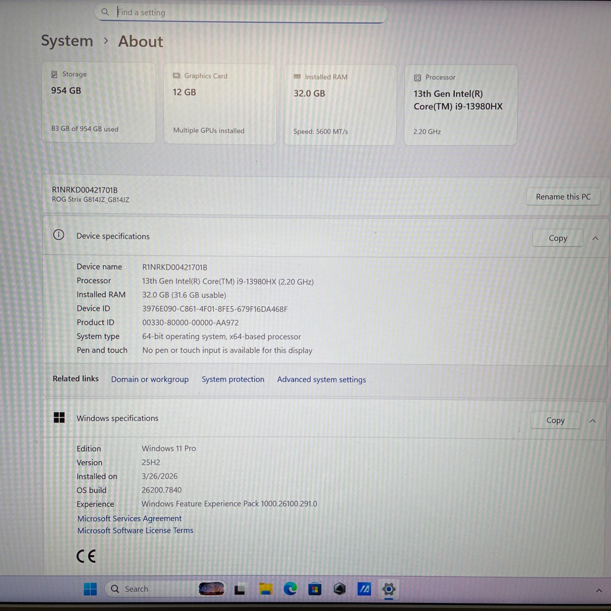Viewport: 611px width, 611px height.
Task: Click the Find a setting search field
Action: pos(241,12)
